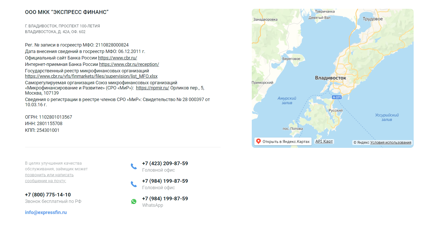
Task: Click the Владивосток label on the map
Action: pos(330,78)
